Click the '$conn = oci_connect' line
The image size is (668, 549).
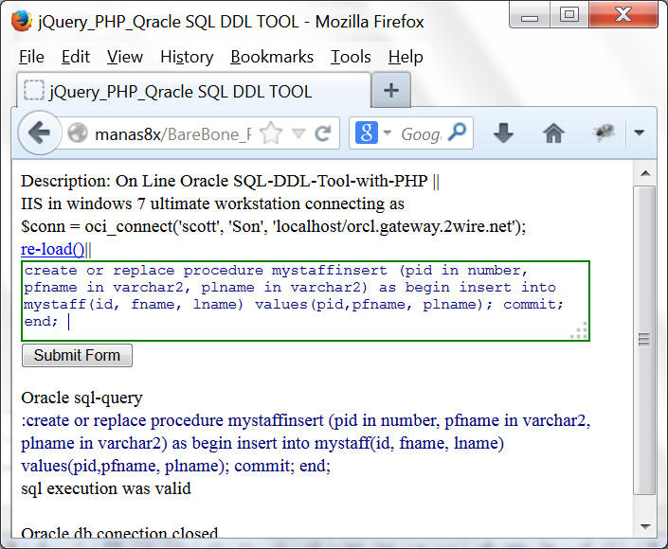(x=274, y=226)
